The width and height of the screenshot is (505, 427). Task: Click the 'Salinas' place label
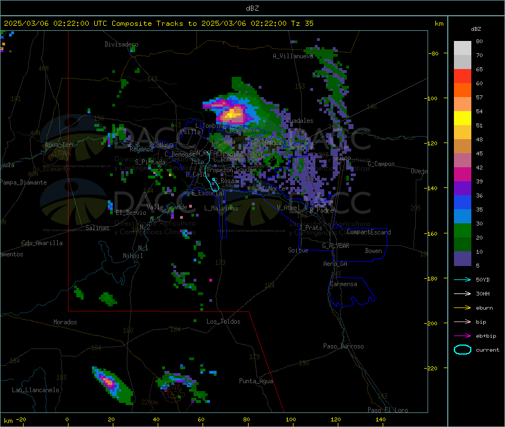97,228
